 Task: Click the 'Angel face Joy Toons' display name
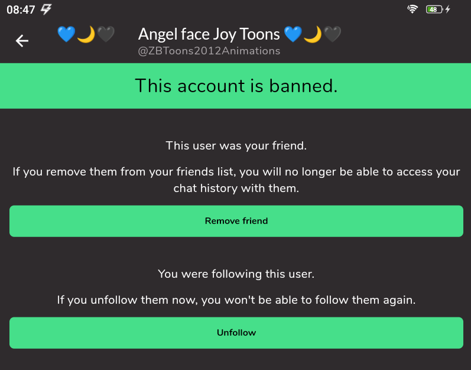pyautogui.click(x=209, y=34)
